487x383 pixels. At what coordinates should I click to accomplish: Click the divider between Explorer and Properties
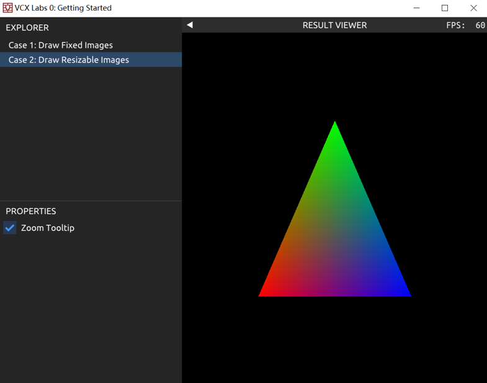pos(91,201)
